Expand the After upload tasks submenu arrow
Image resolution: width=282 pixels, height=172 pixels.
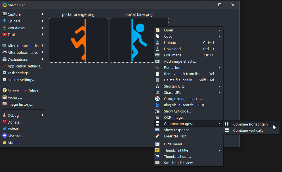click(x=43, y=52)
